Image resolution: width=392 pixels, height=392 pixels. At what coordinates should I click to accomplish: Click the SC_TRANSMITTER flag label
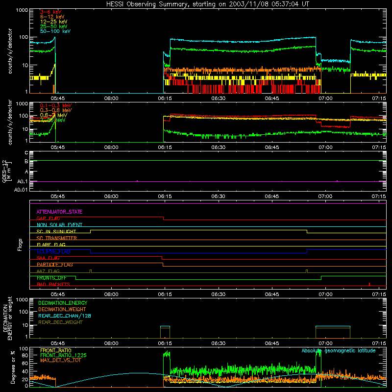coord(56,238)
